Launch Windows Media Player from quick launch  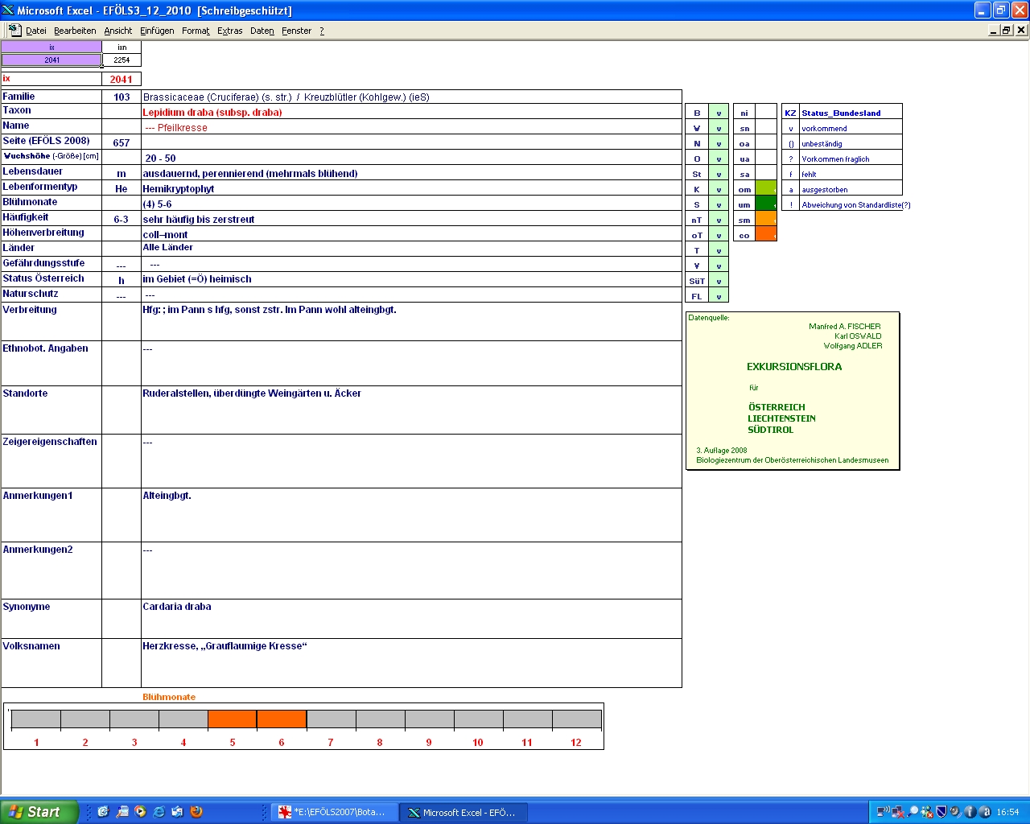point(140,812)
